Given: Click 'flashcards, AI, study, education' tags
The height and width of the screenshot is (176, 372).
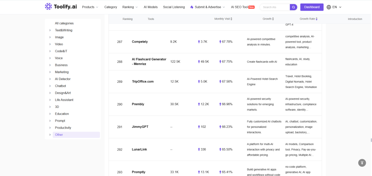Looking at the screenshot, I should click(x=298, y=62).
